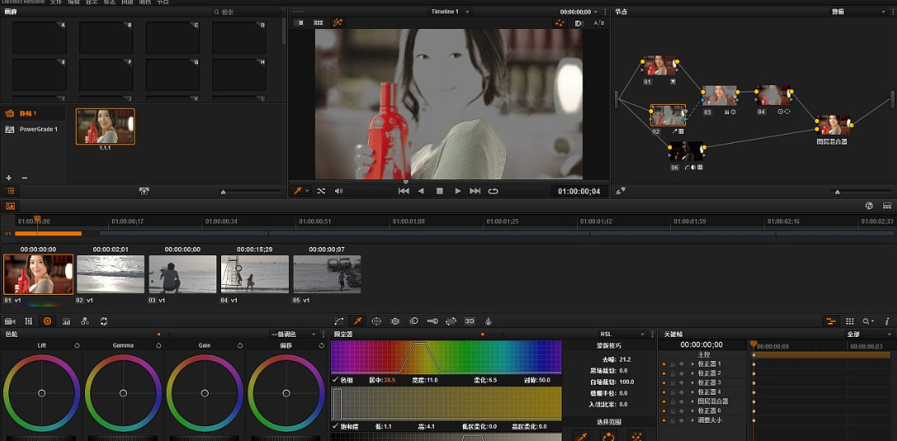Toggle keyframe diamond for 校正器 3
897x441 pixels.
pyautogui.click(x=682, y=382)
